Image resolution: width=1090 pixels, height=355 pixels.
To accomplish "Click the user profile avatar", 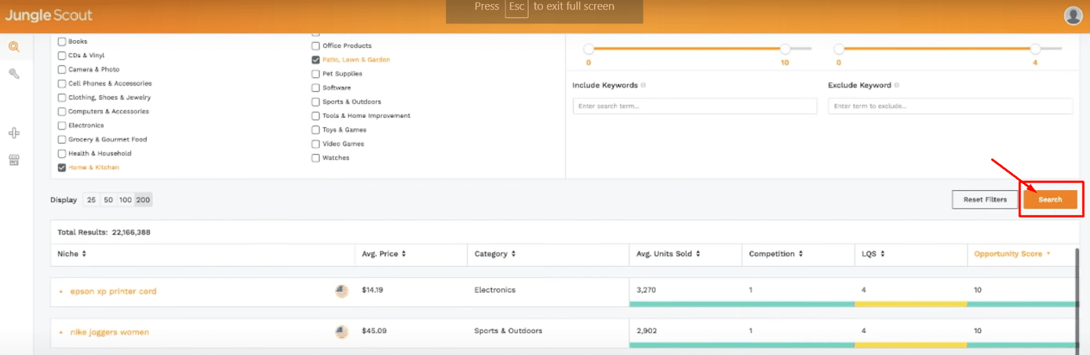I will coord(1073,16).
